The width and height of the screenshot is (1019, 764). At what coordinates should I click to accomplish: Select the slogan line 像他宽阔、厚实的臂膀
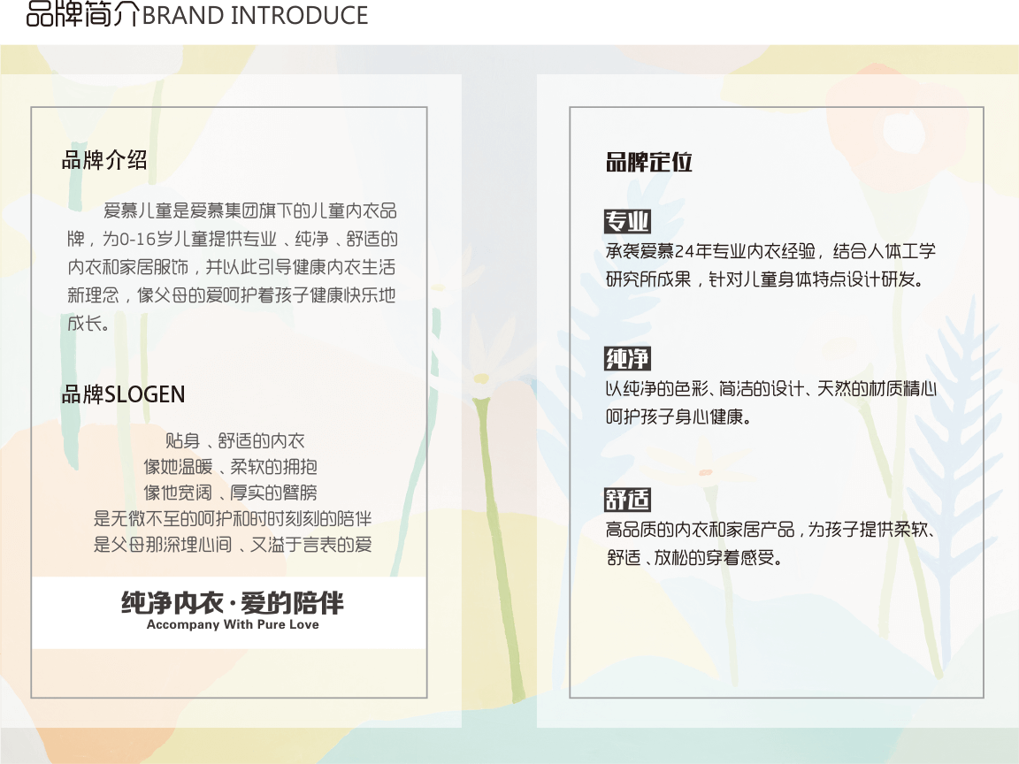[231, 493]
